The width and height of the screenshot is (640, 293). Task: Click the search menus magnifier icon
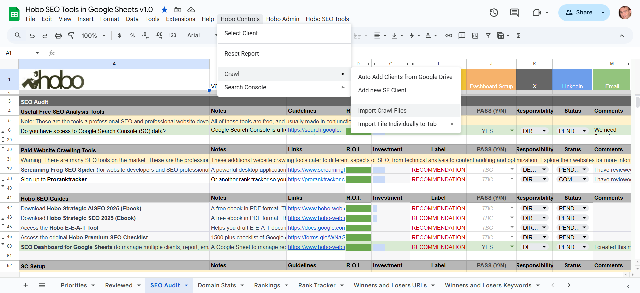[18, 35]
